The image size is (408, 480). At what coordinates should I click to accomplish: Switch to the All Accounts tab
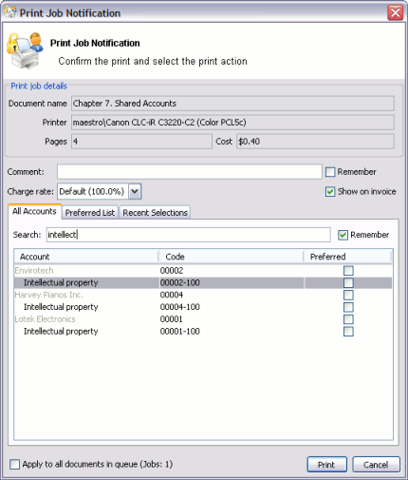coord(34,211)
